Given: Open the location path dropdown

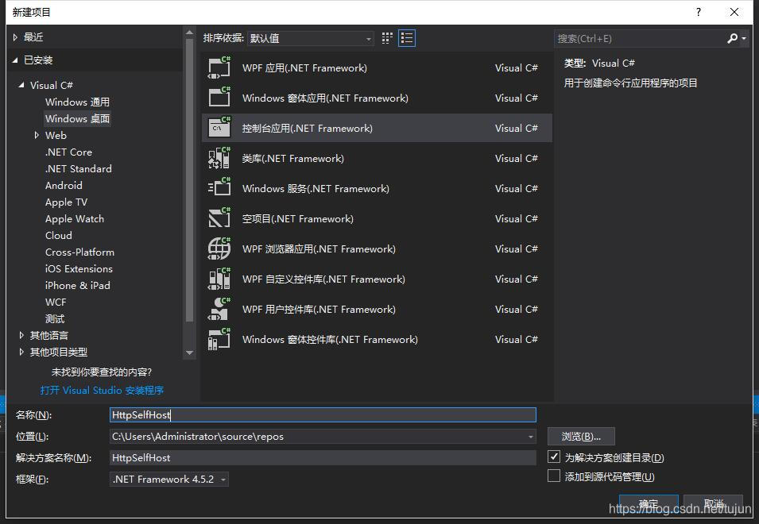Looking at the screenshot, I should pyautogui.click(x=531, y=437).
